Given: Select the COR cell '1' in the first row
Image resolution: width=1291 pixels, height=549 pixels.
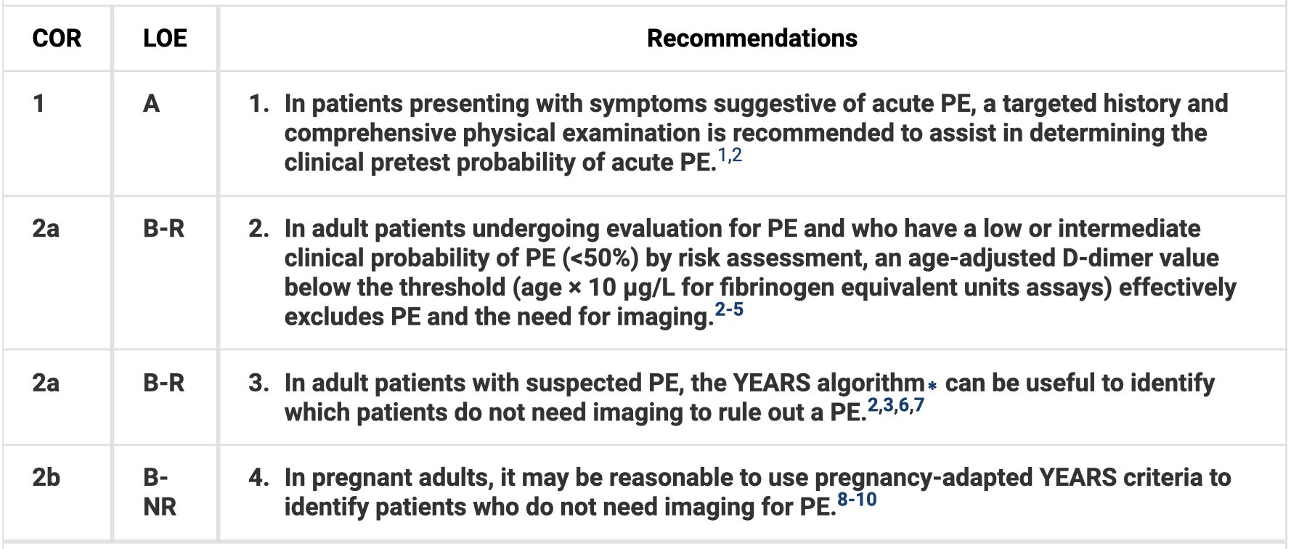Looking at the screenshot, I should 39,104.
